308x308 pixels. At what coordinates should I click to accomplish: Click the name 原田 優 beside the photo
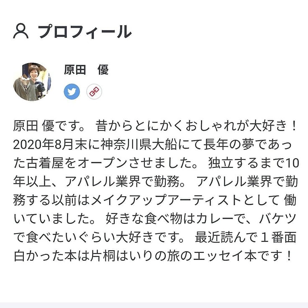point(86,70)
